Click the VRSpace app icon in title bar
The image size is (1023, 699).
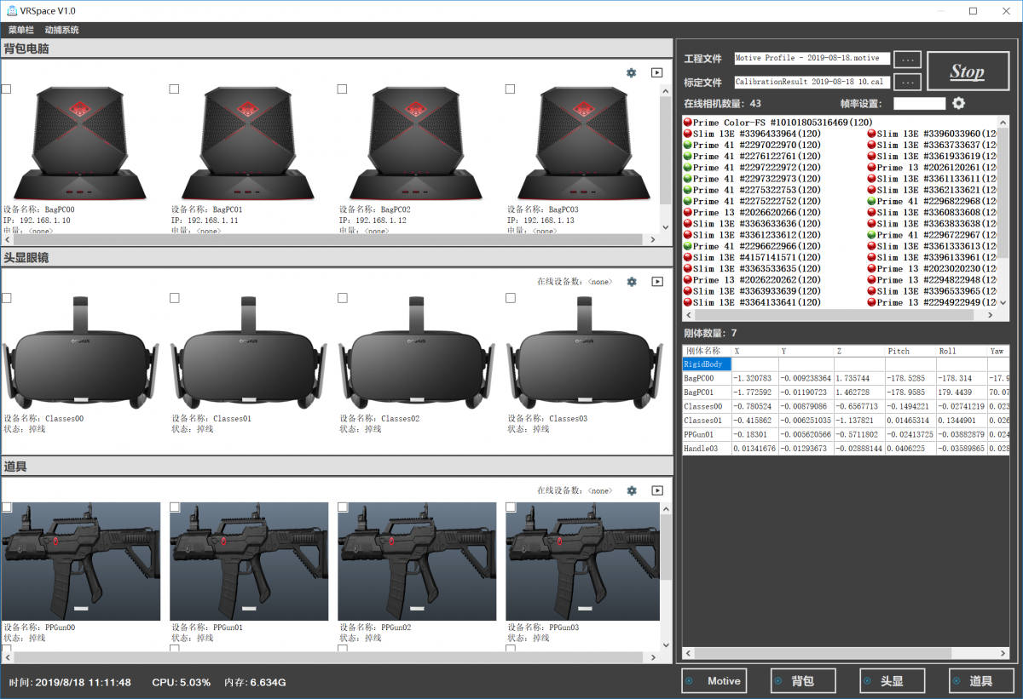13,11
